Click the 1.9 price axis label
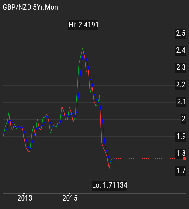The height and width of the screenshot is (209, 189). 181,136
